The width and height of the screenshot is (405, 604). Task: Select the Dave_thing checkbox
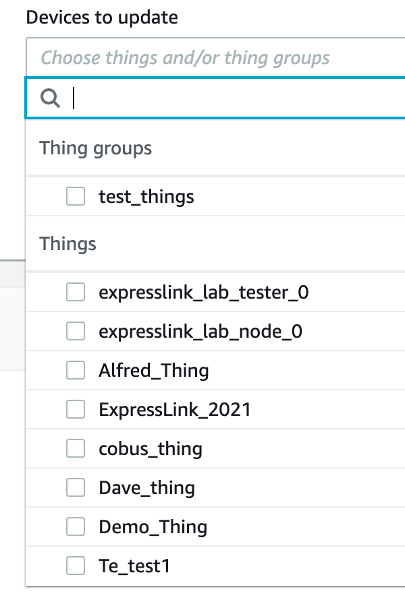click(76, 487)
